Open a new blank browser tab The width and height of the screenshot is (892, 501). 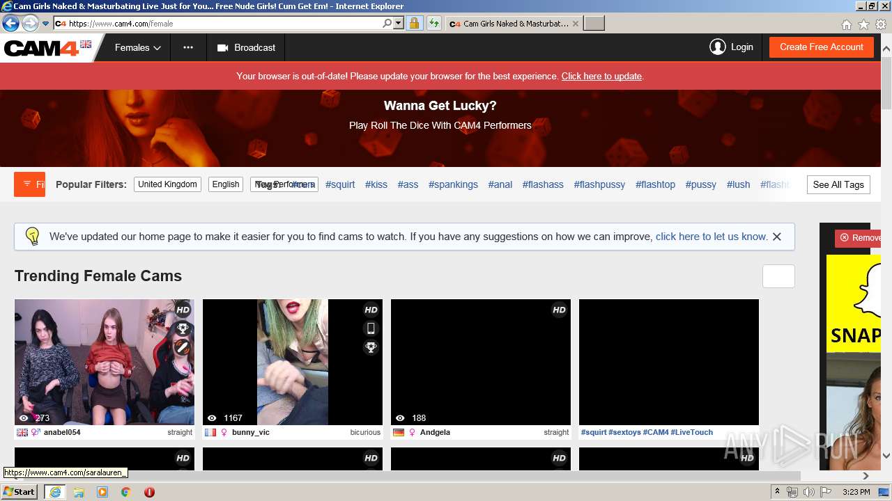click(x=594, y=24)
